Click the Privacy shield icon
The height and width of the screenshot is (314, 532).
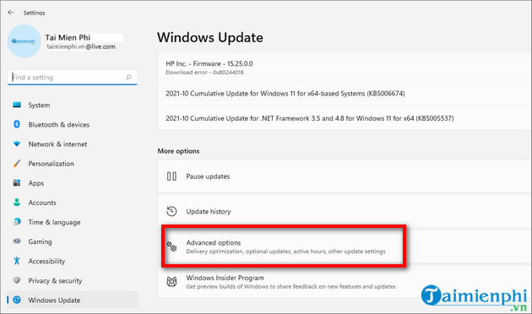click(x=17, y=280)
